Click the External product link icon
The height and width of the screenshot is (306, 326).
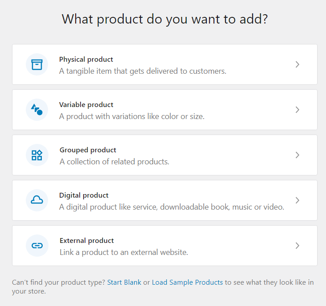tap(37, 246)
